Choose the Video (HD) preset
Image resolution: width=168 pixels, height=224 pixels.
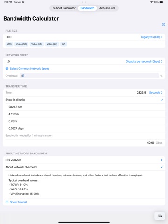coord(37,44)
